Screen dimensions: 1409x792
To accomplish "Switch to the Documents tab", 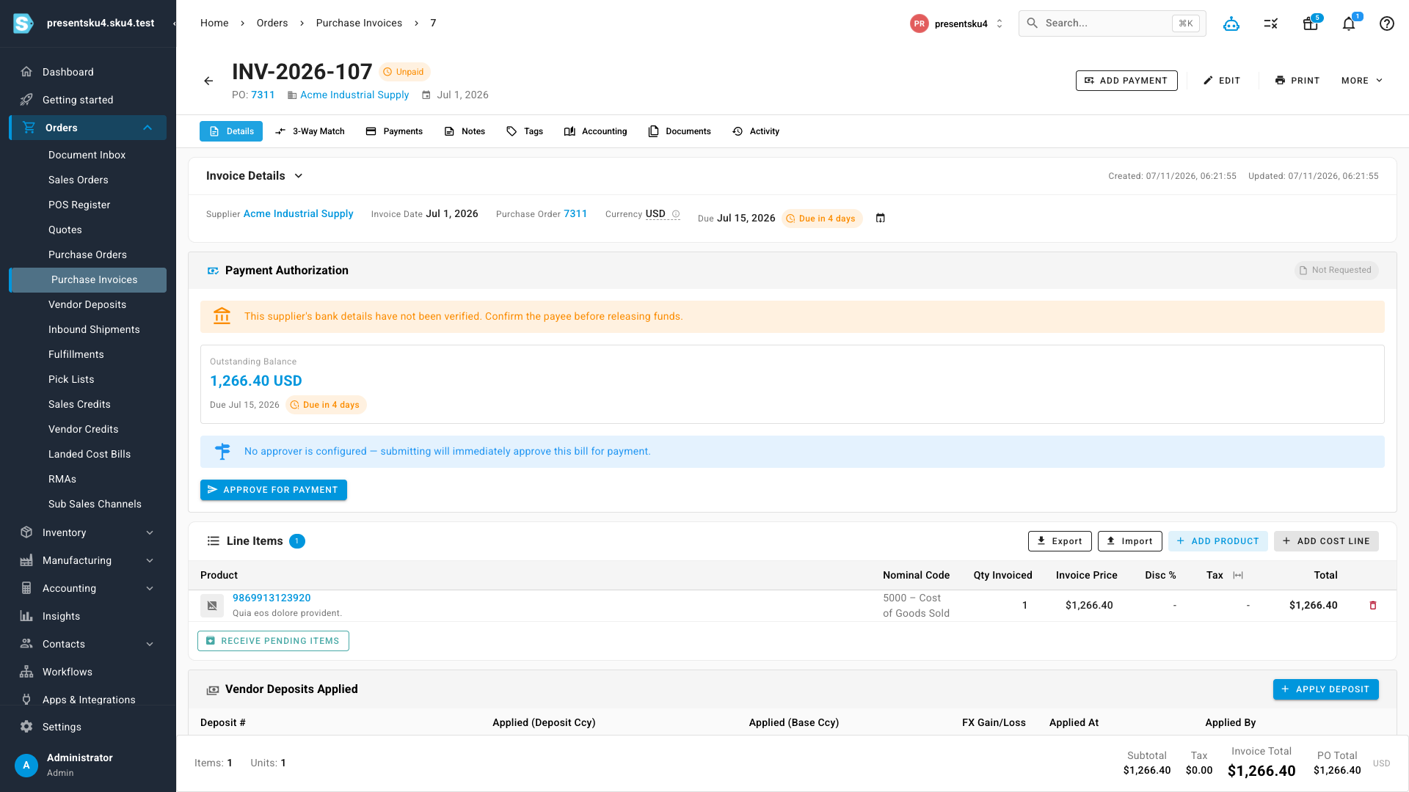I will (x=680, y=131).
